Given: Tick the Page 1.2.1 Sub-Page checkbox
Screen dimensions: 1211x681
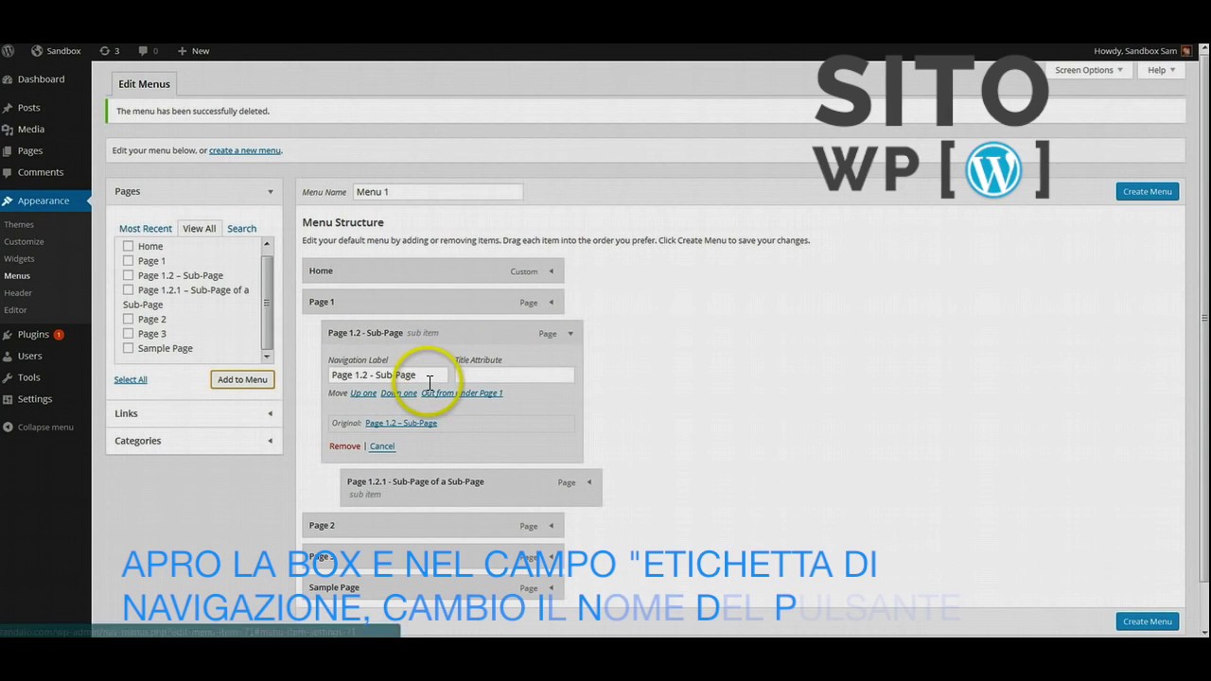Looking at the screenshot, I should tap(128, 289).
